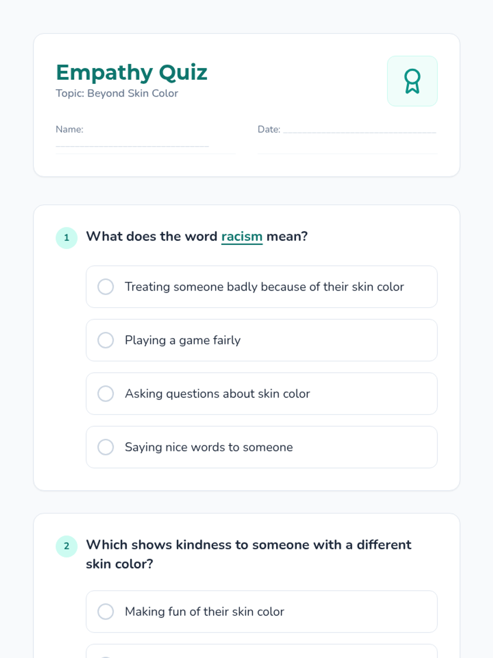Select radio for 'Treating someone badly' answer

click(106, 287)
